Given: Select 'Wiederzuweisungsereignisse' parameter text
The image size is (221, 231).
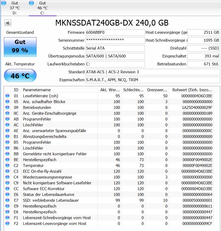Looking at the screenshot, I should [x=48, y=177].
